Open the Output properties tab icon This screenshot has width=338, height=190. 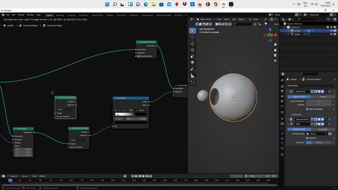coord(282,91)
